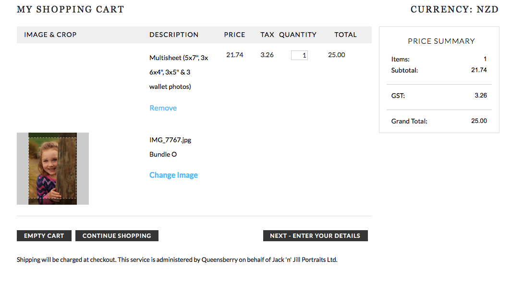
Task: Click the Remove link for the Multisheet item
Action: (163, 108)
